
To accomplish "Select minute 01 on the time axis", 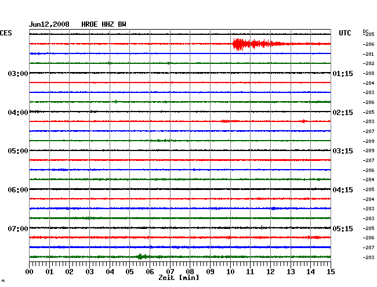I will [49, 271].
